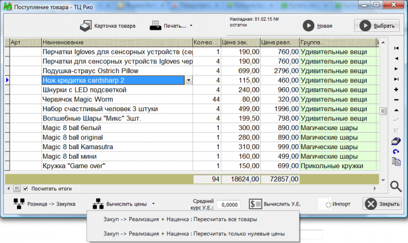The image size is (408, 243).
Task: Select row Magic 8 ball белый
Action: tap(192, 128)
